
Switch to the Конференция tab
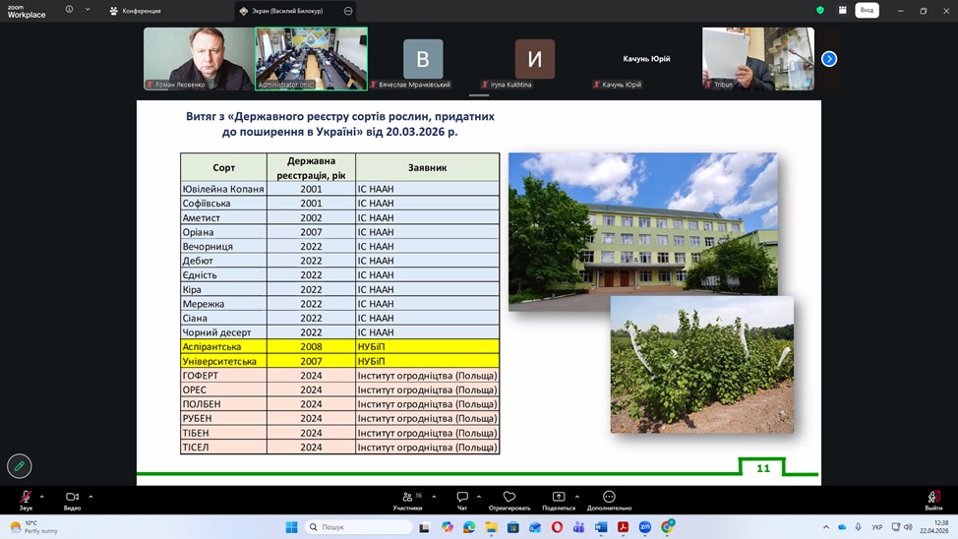136,11
